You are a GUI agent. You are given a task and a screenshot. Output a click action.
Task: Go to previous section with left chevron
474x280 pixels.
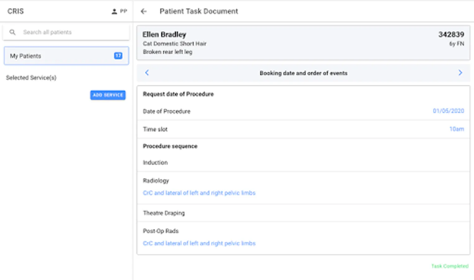[x=147, y=73]
